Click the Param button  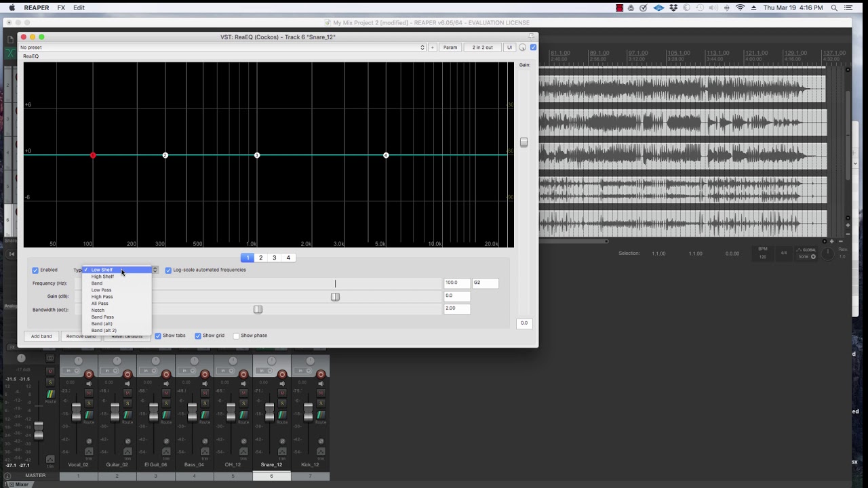point(450,47)
